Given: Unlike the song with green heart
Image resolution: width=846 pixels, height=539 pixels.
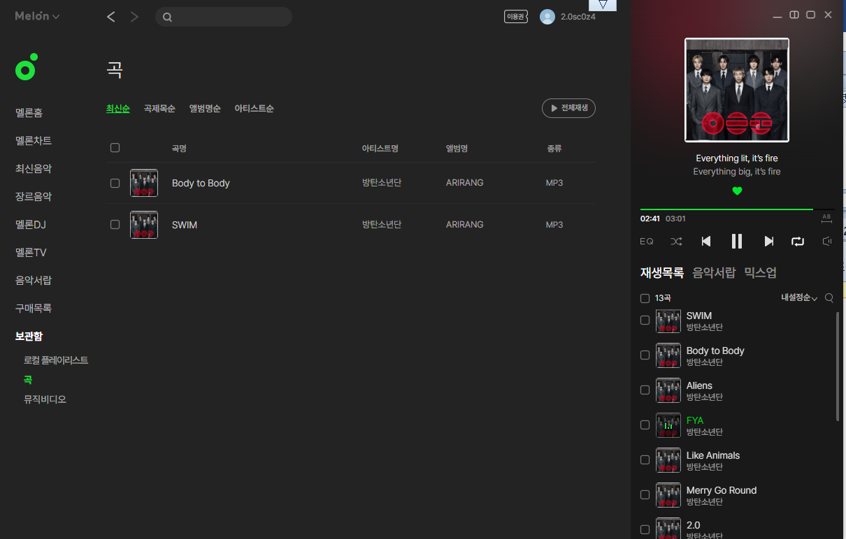Looking at the screenshot, I should tap(737, 191).
